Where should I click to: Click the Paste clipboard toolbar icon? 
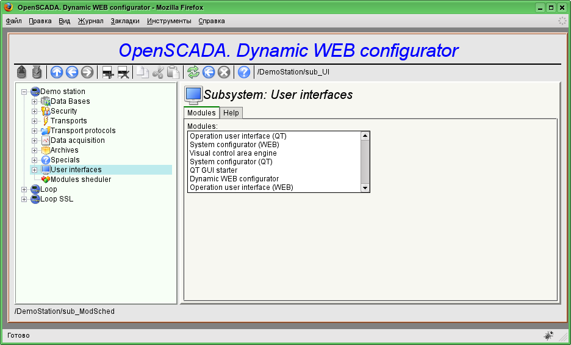pos(173,72)
